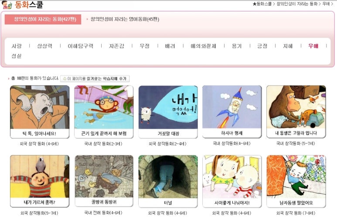Choose the 상상력 category

point(45,46)
